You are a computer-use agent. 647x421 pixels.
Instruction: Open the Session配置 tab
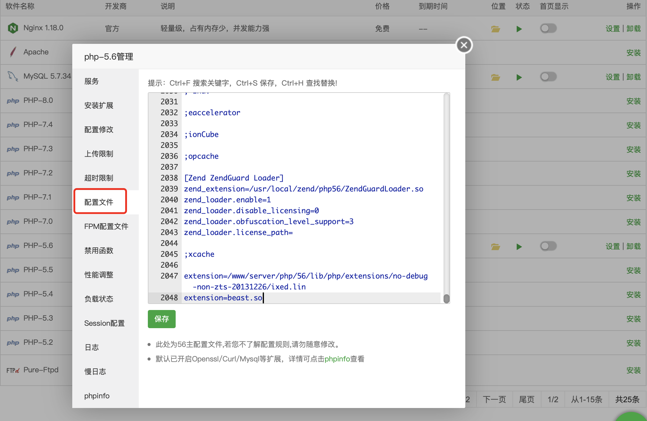click(x=106, y=323)
